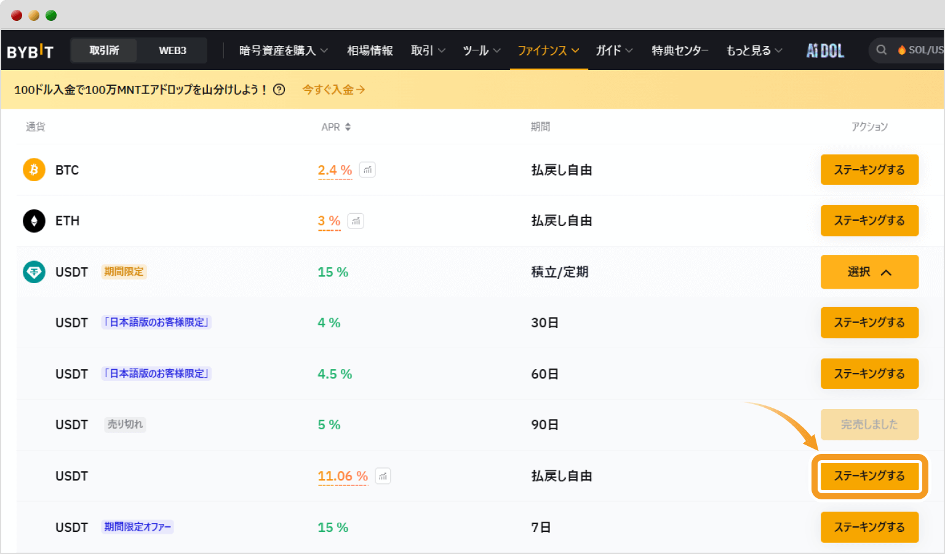Image resolution: width=945 pixels, height=554 pixels.
Task: Open 特典センター menu item
Action: pyautogui.click(x=680, y=50)
